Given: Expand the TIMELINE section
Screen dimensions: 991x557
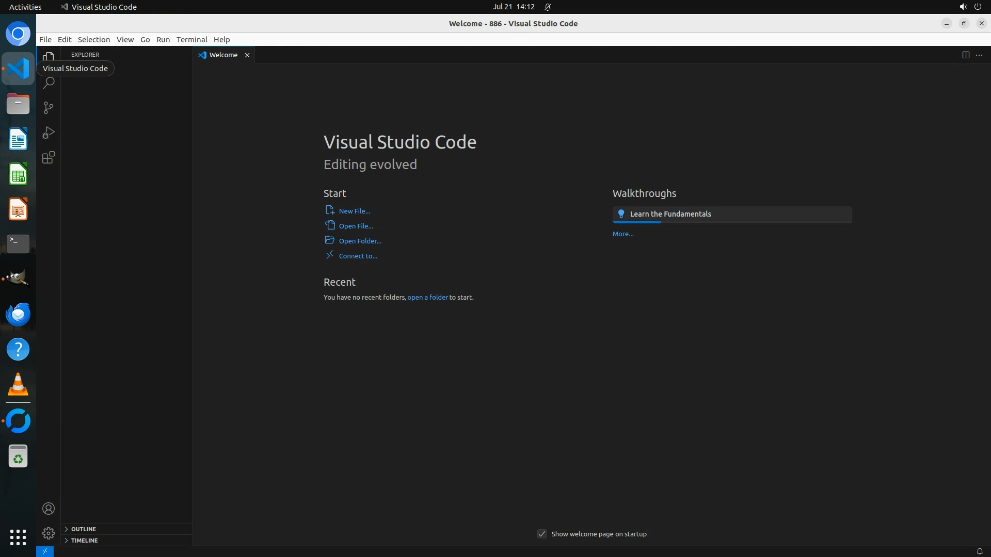Looking at the screenshot, I should (84, 540).
